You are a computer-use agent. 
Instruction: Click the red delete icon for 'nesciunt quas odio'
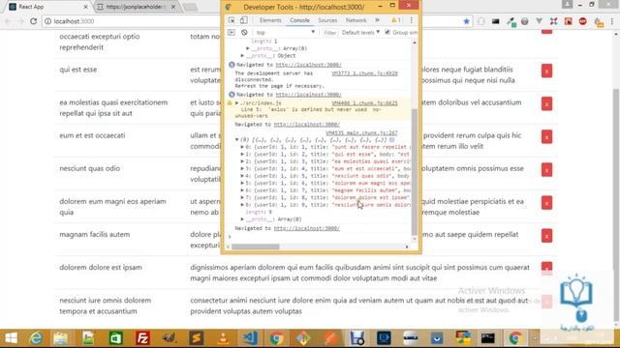click(546, 170)
